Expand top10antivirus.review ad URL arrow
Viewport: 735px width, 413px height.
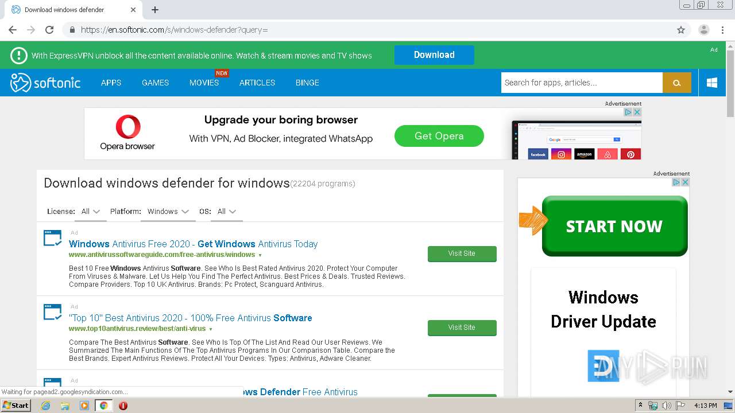click(211, 329)
